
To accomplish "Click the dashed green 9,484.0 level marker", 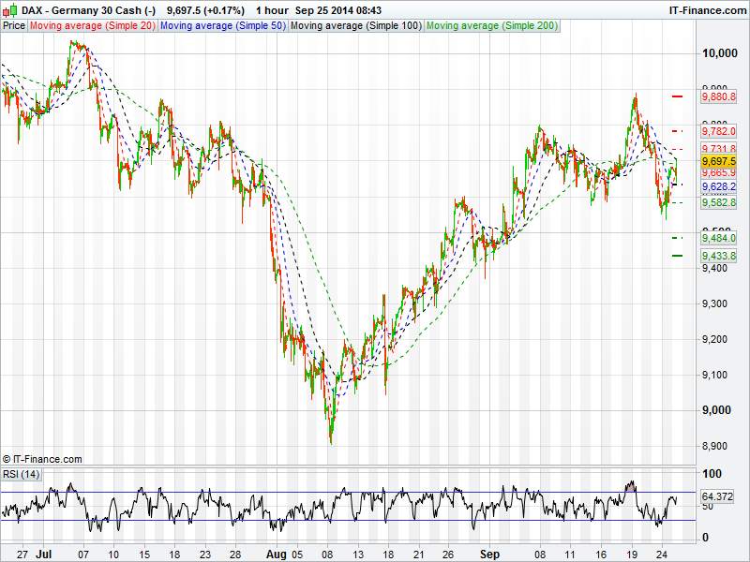I will [x=678, y=238].
